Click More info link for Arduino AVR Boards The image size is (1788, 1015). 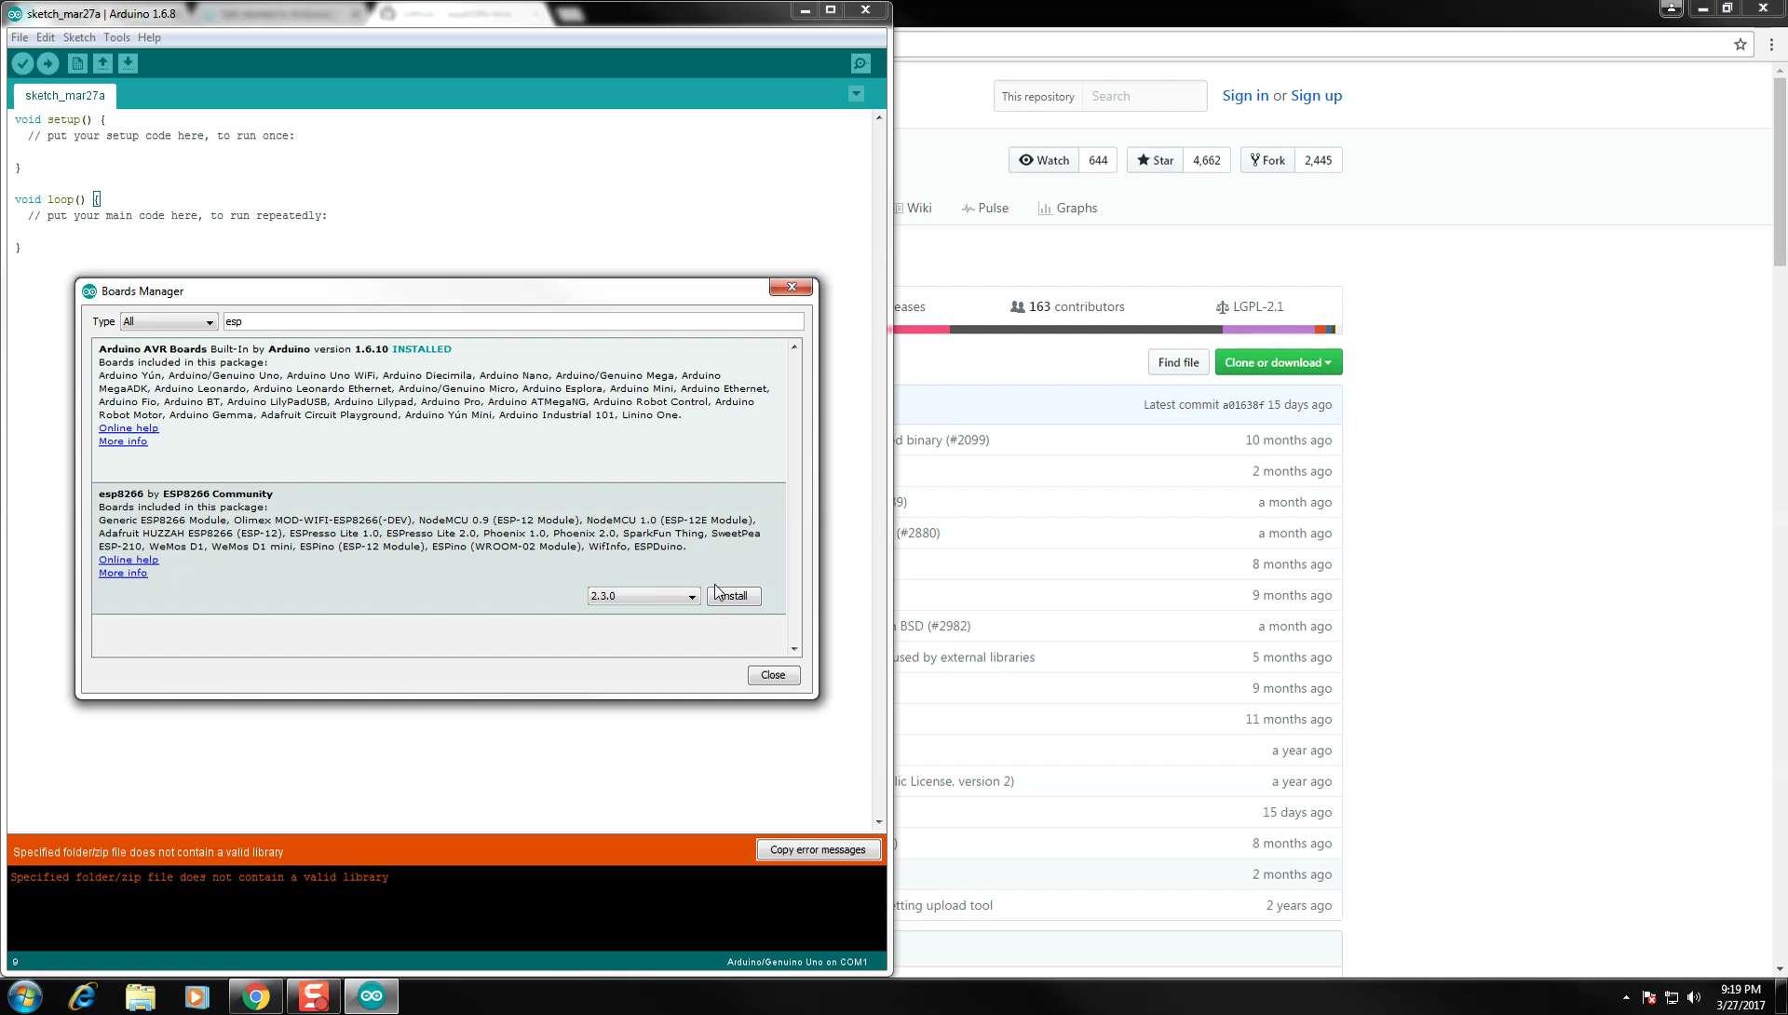(123, 440)
